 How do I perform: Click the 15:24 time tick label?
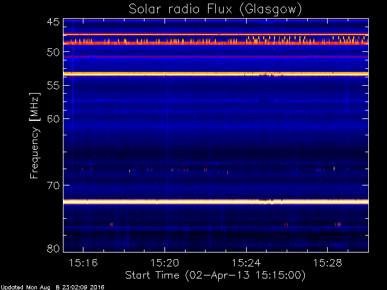click(246, 263)
